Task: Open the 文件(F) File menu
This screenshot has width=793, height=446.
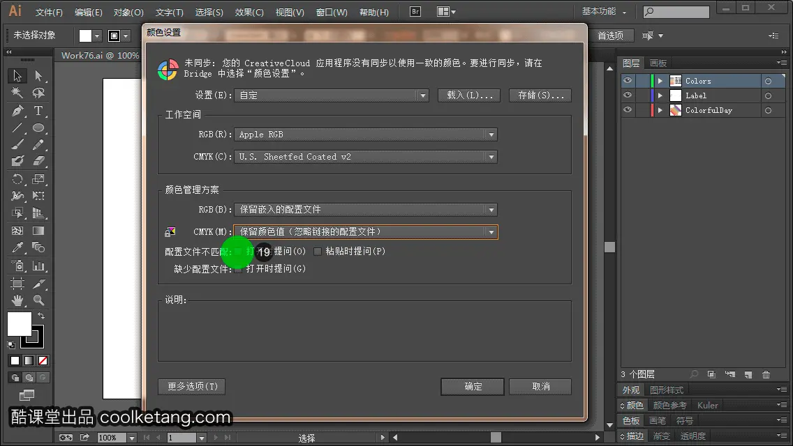Action: (49, 12)
